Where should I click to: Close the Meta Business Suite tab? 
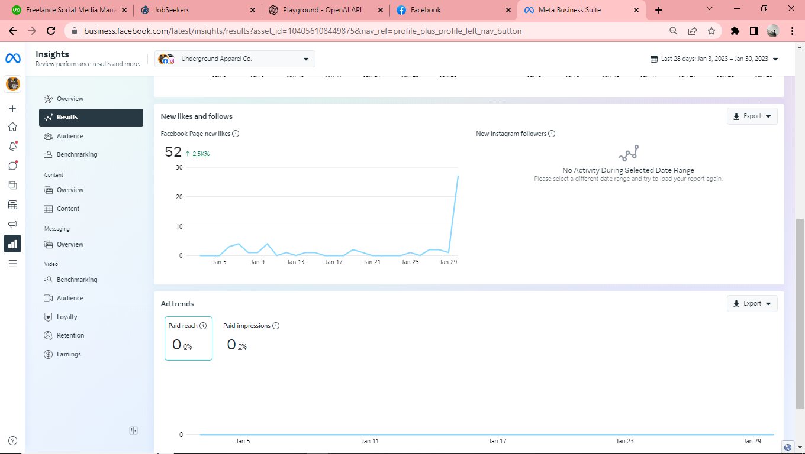pyautogui.click(x=637, y=10)
